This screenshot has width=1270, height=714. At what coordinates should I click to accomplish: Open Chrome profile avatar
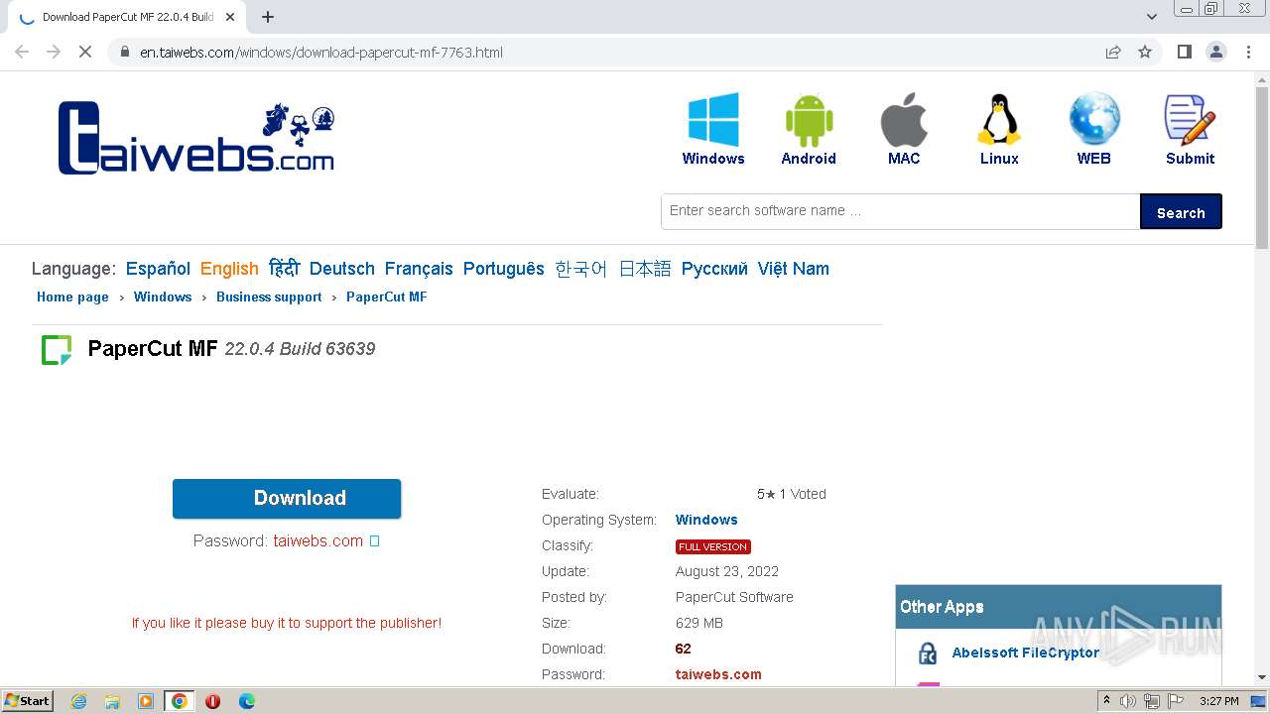1216,52
